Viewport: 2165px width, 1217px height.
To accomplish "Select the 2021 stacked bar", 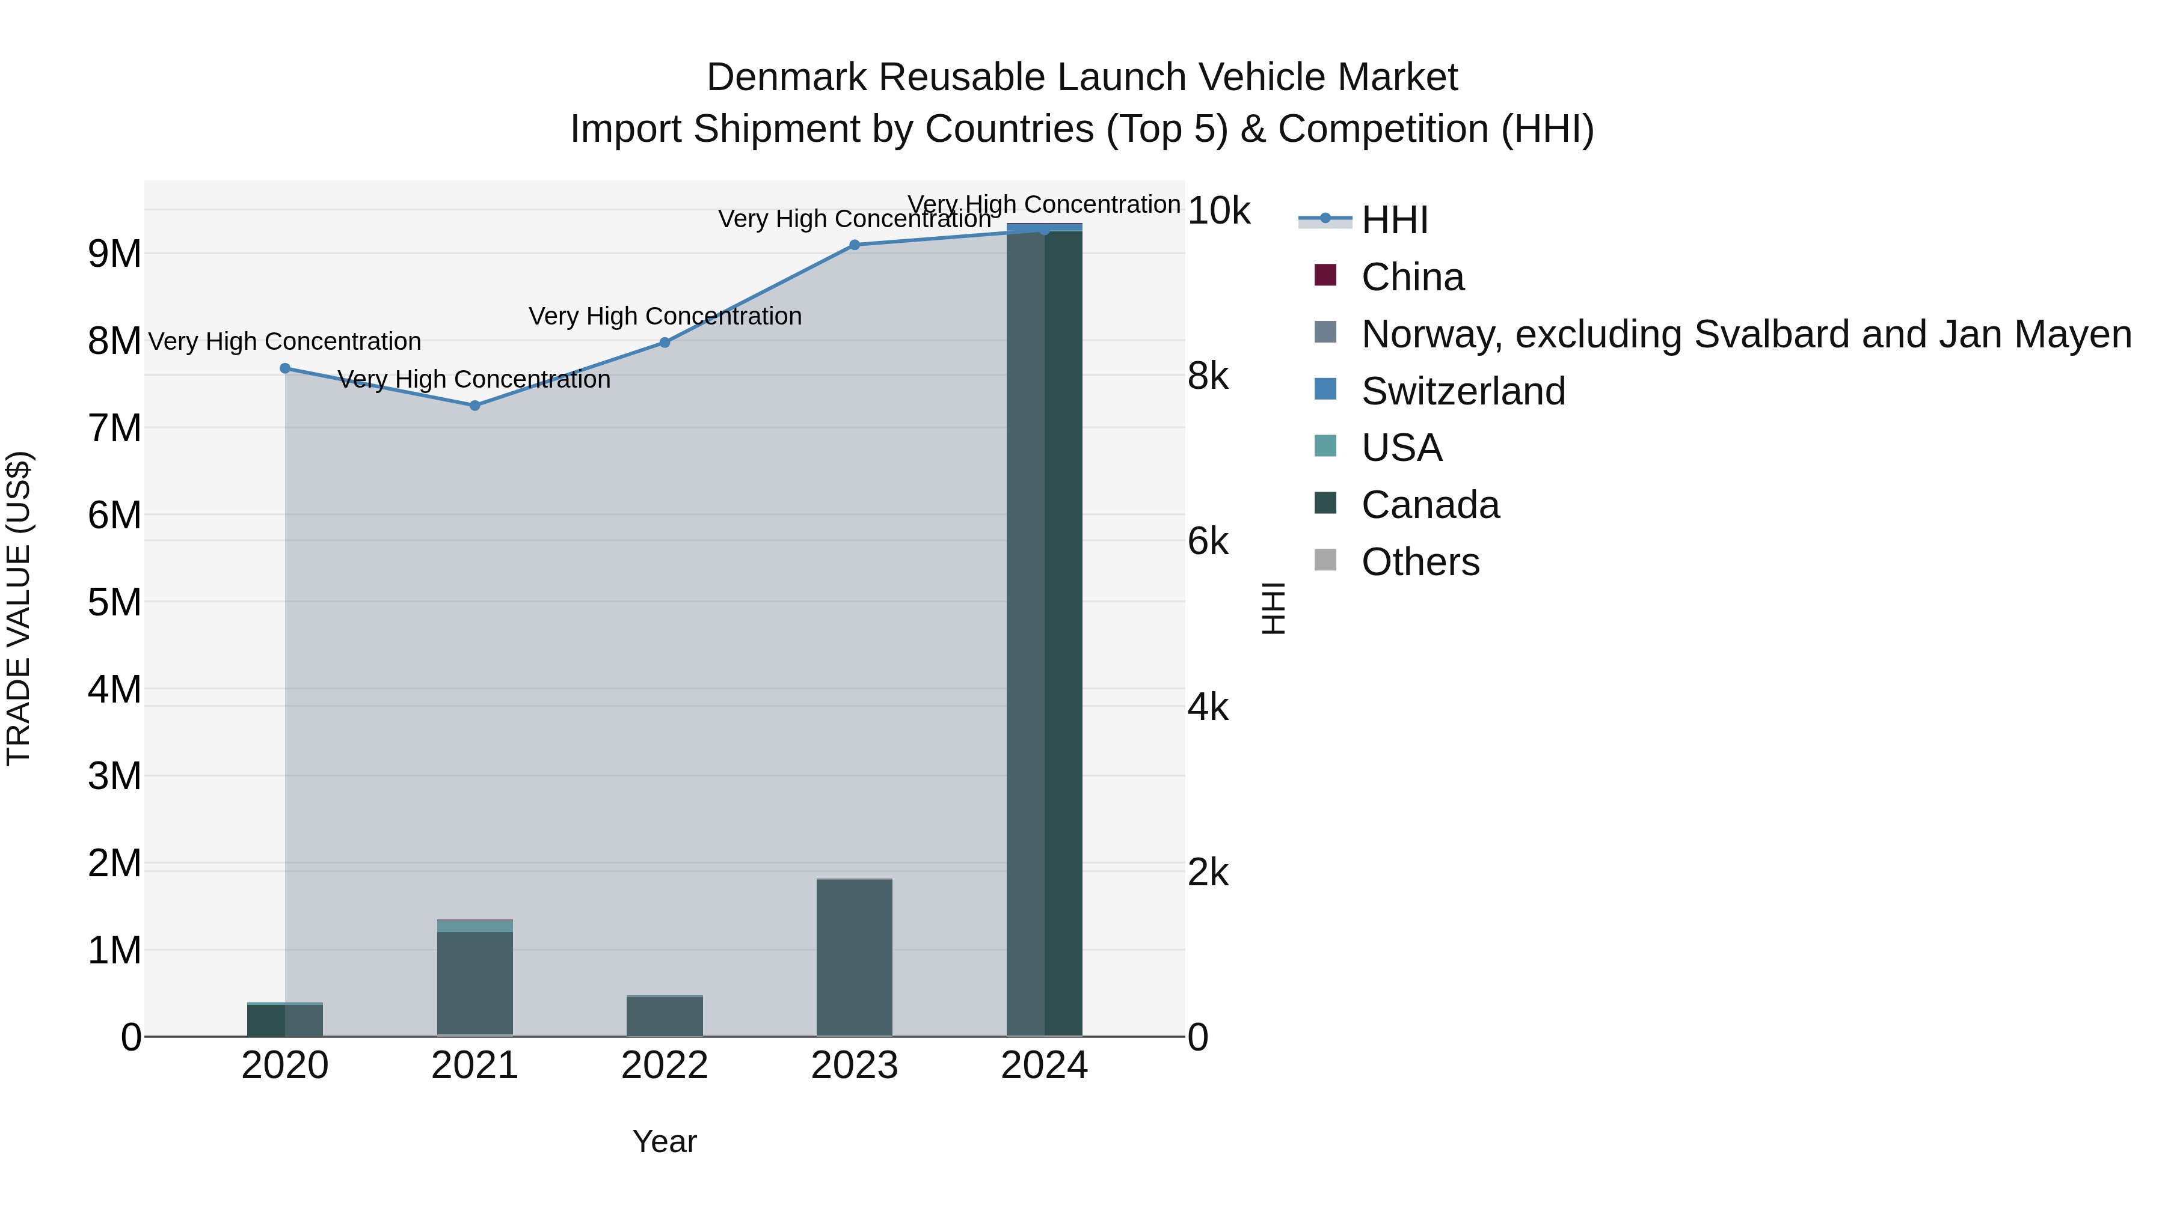I will click(475, 978).
